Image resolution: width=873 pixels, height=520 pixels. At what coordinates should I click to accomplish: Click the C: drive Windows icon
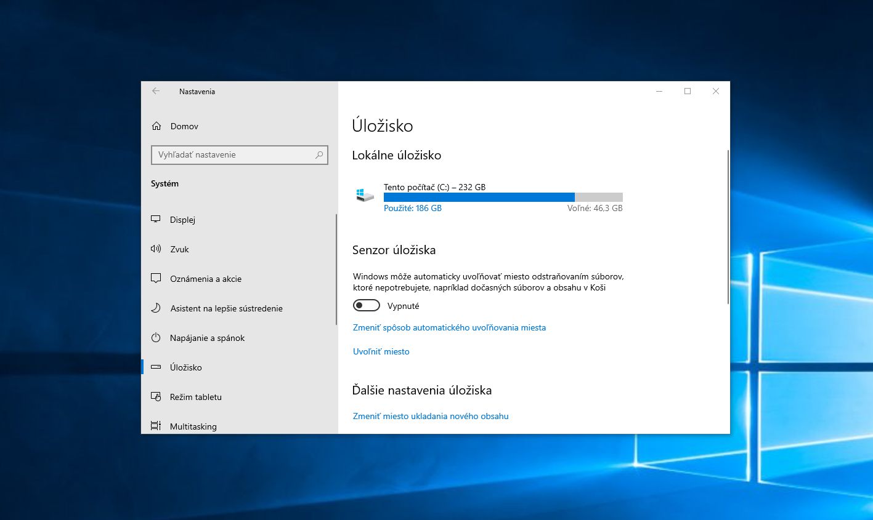point(365,195)
